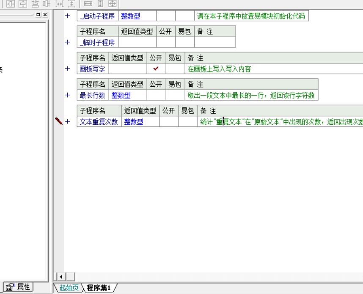
Task: Click the same-height toolbar icon
Action: 101,3
